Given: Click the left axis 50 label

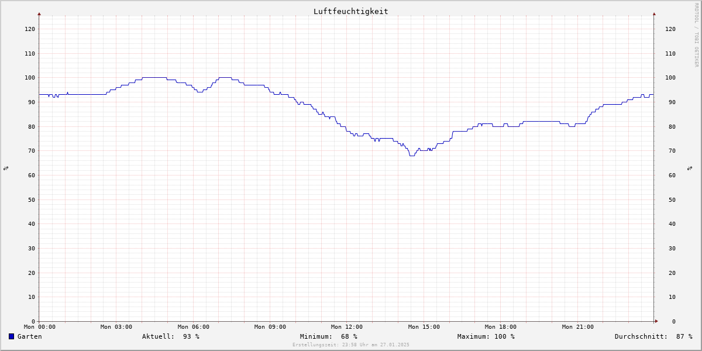Looking at the screenshot, I should click(x=32, y=199).
